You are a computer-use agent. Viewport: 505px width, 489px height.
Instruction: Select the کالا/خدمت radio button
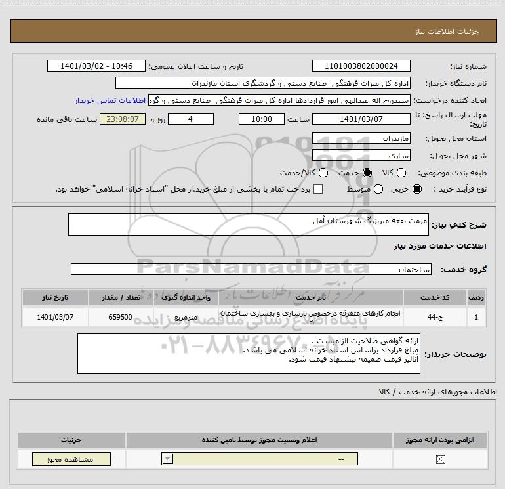coord(323,173)
